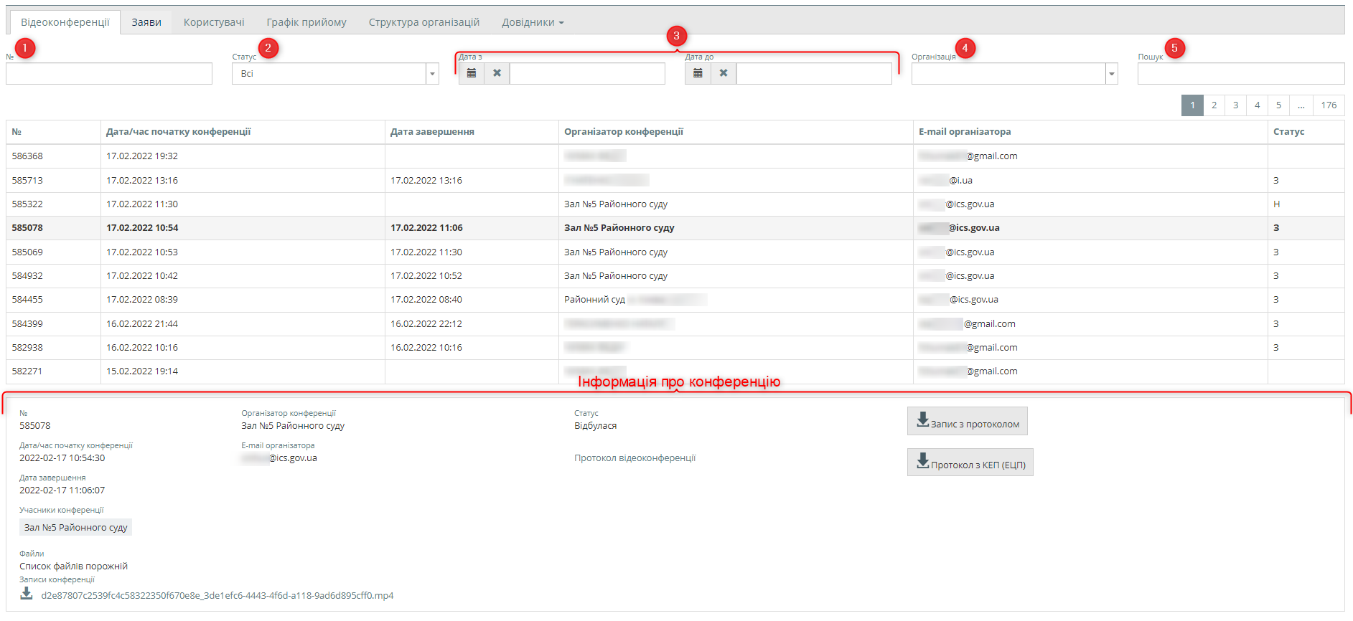
Task: Jump to last page 176
Action: click(1329, 105)
